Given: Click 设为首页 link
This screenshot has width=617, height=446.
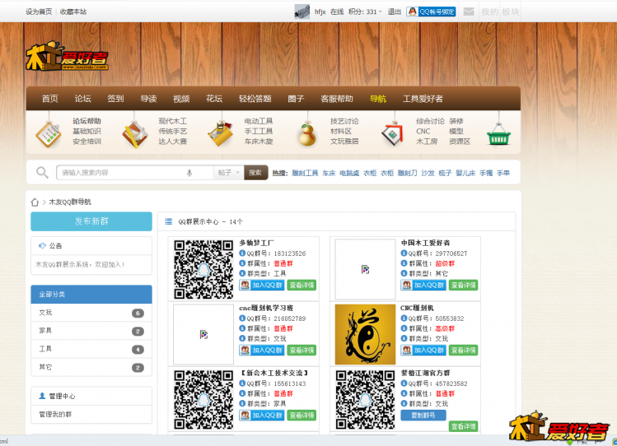Looking at the screenshot, I should pyautogui.click(x=39, y=12).
